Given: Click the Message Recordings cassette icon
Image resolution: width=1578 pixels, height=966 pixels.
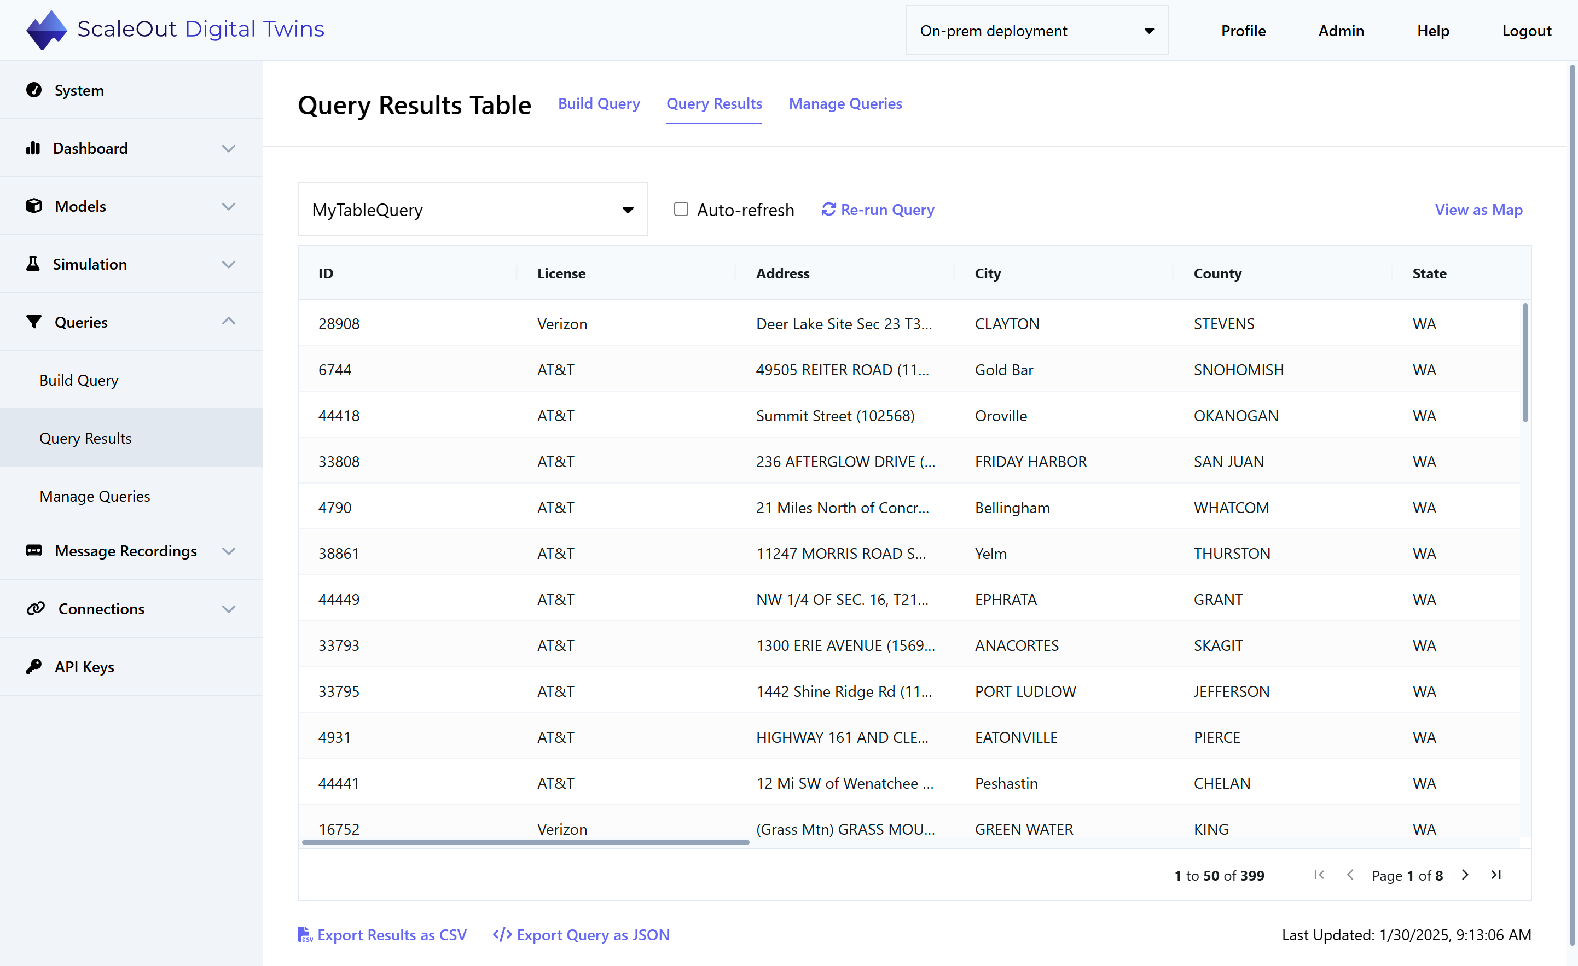Looking at the screenshot, I should coord(34,550).
